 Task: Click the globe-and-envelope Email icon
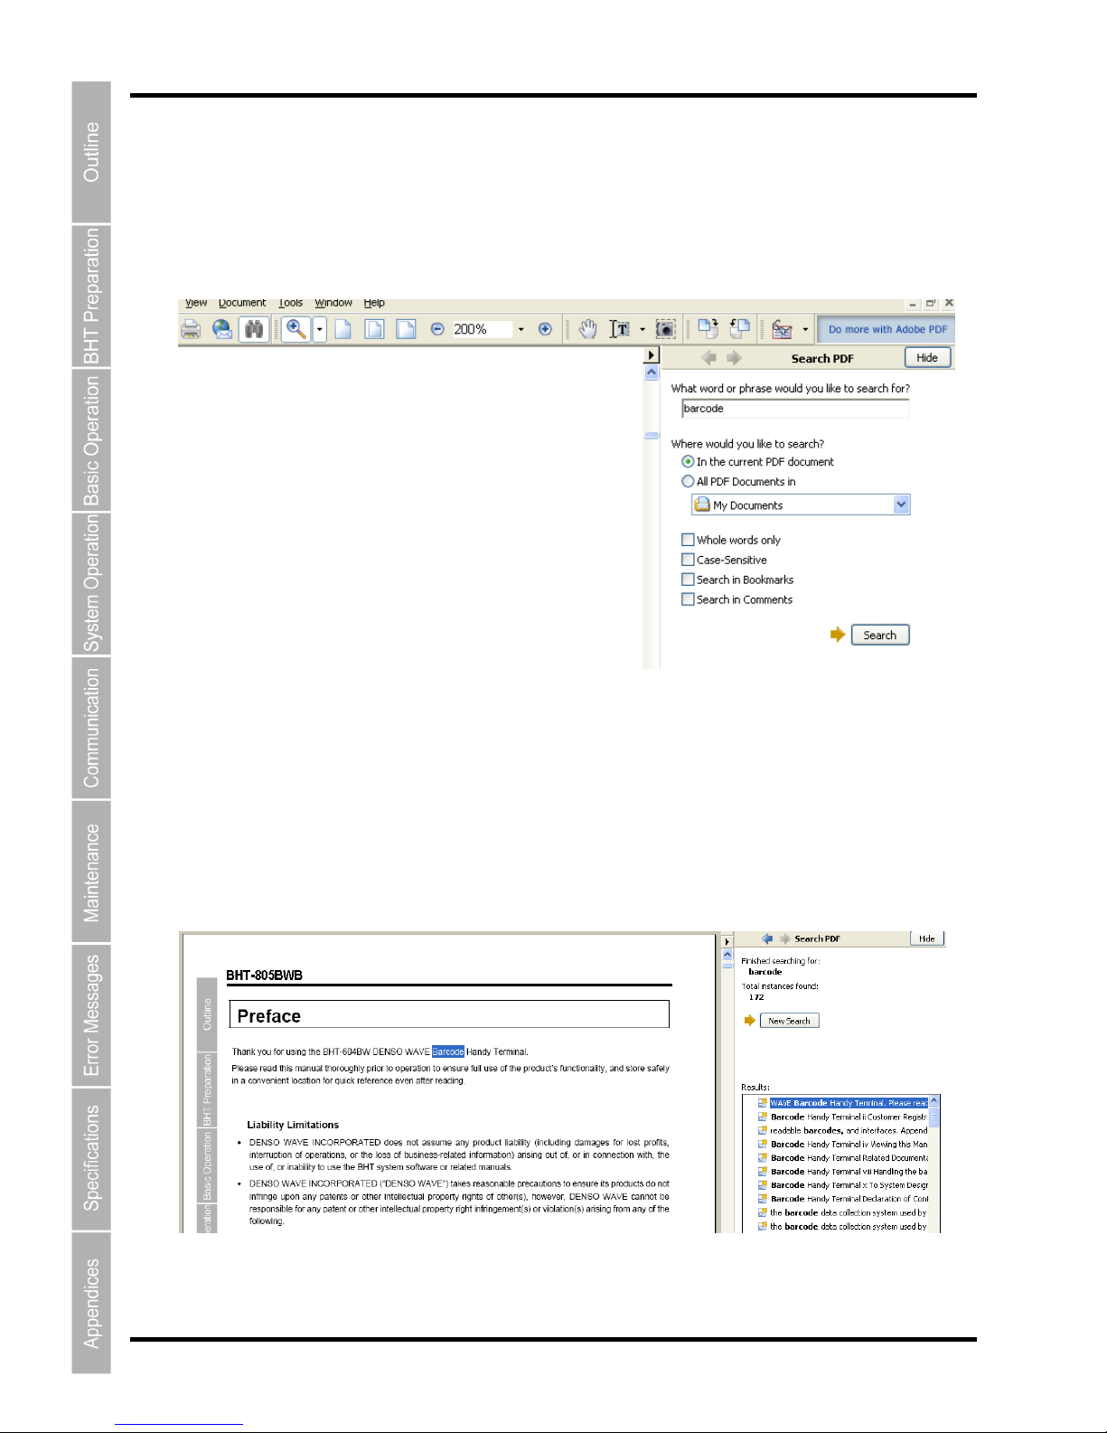222,329
